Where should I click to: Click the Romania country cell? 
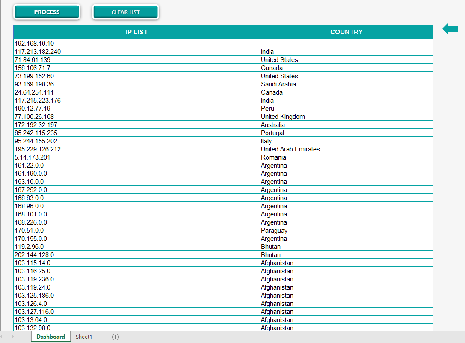(347, 157)
